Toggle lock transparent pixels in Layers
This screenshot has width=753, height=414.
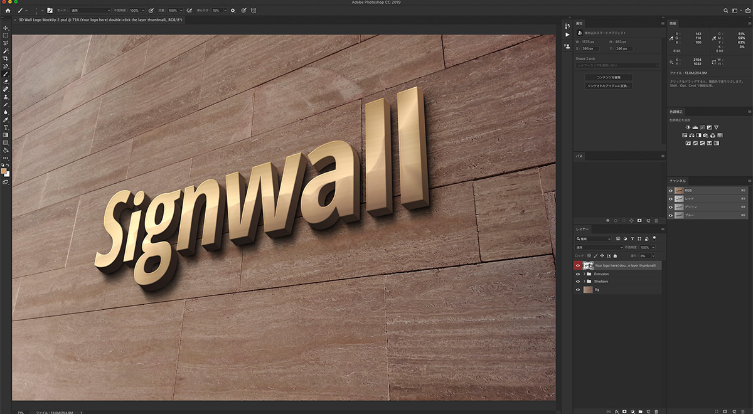coord(589,256)
